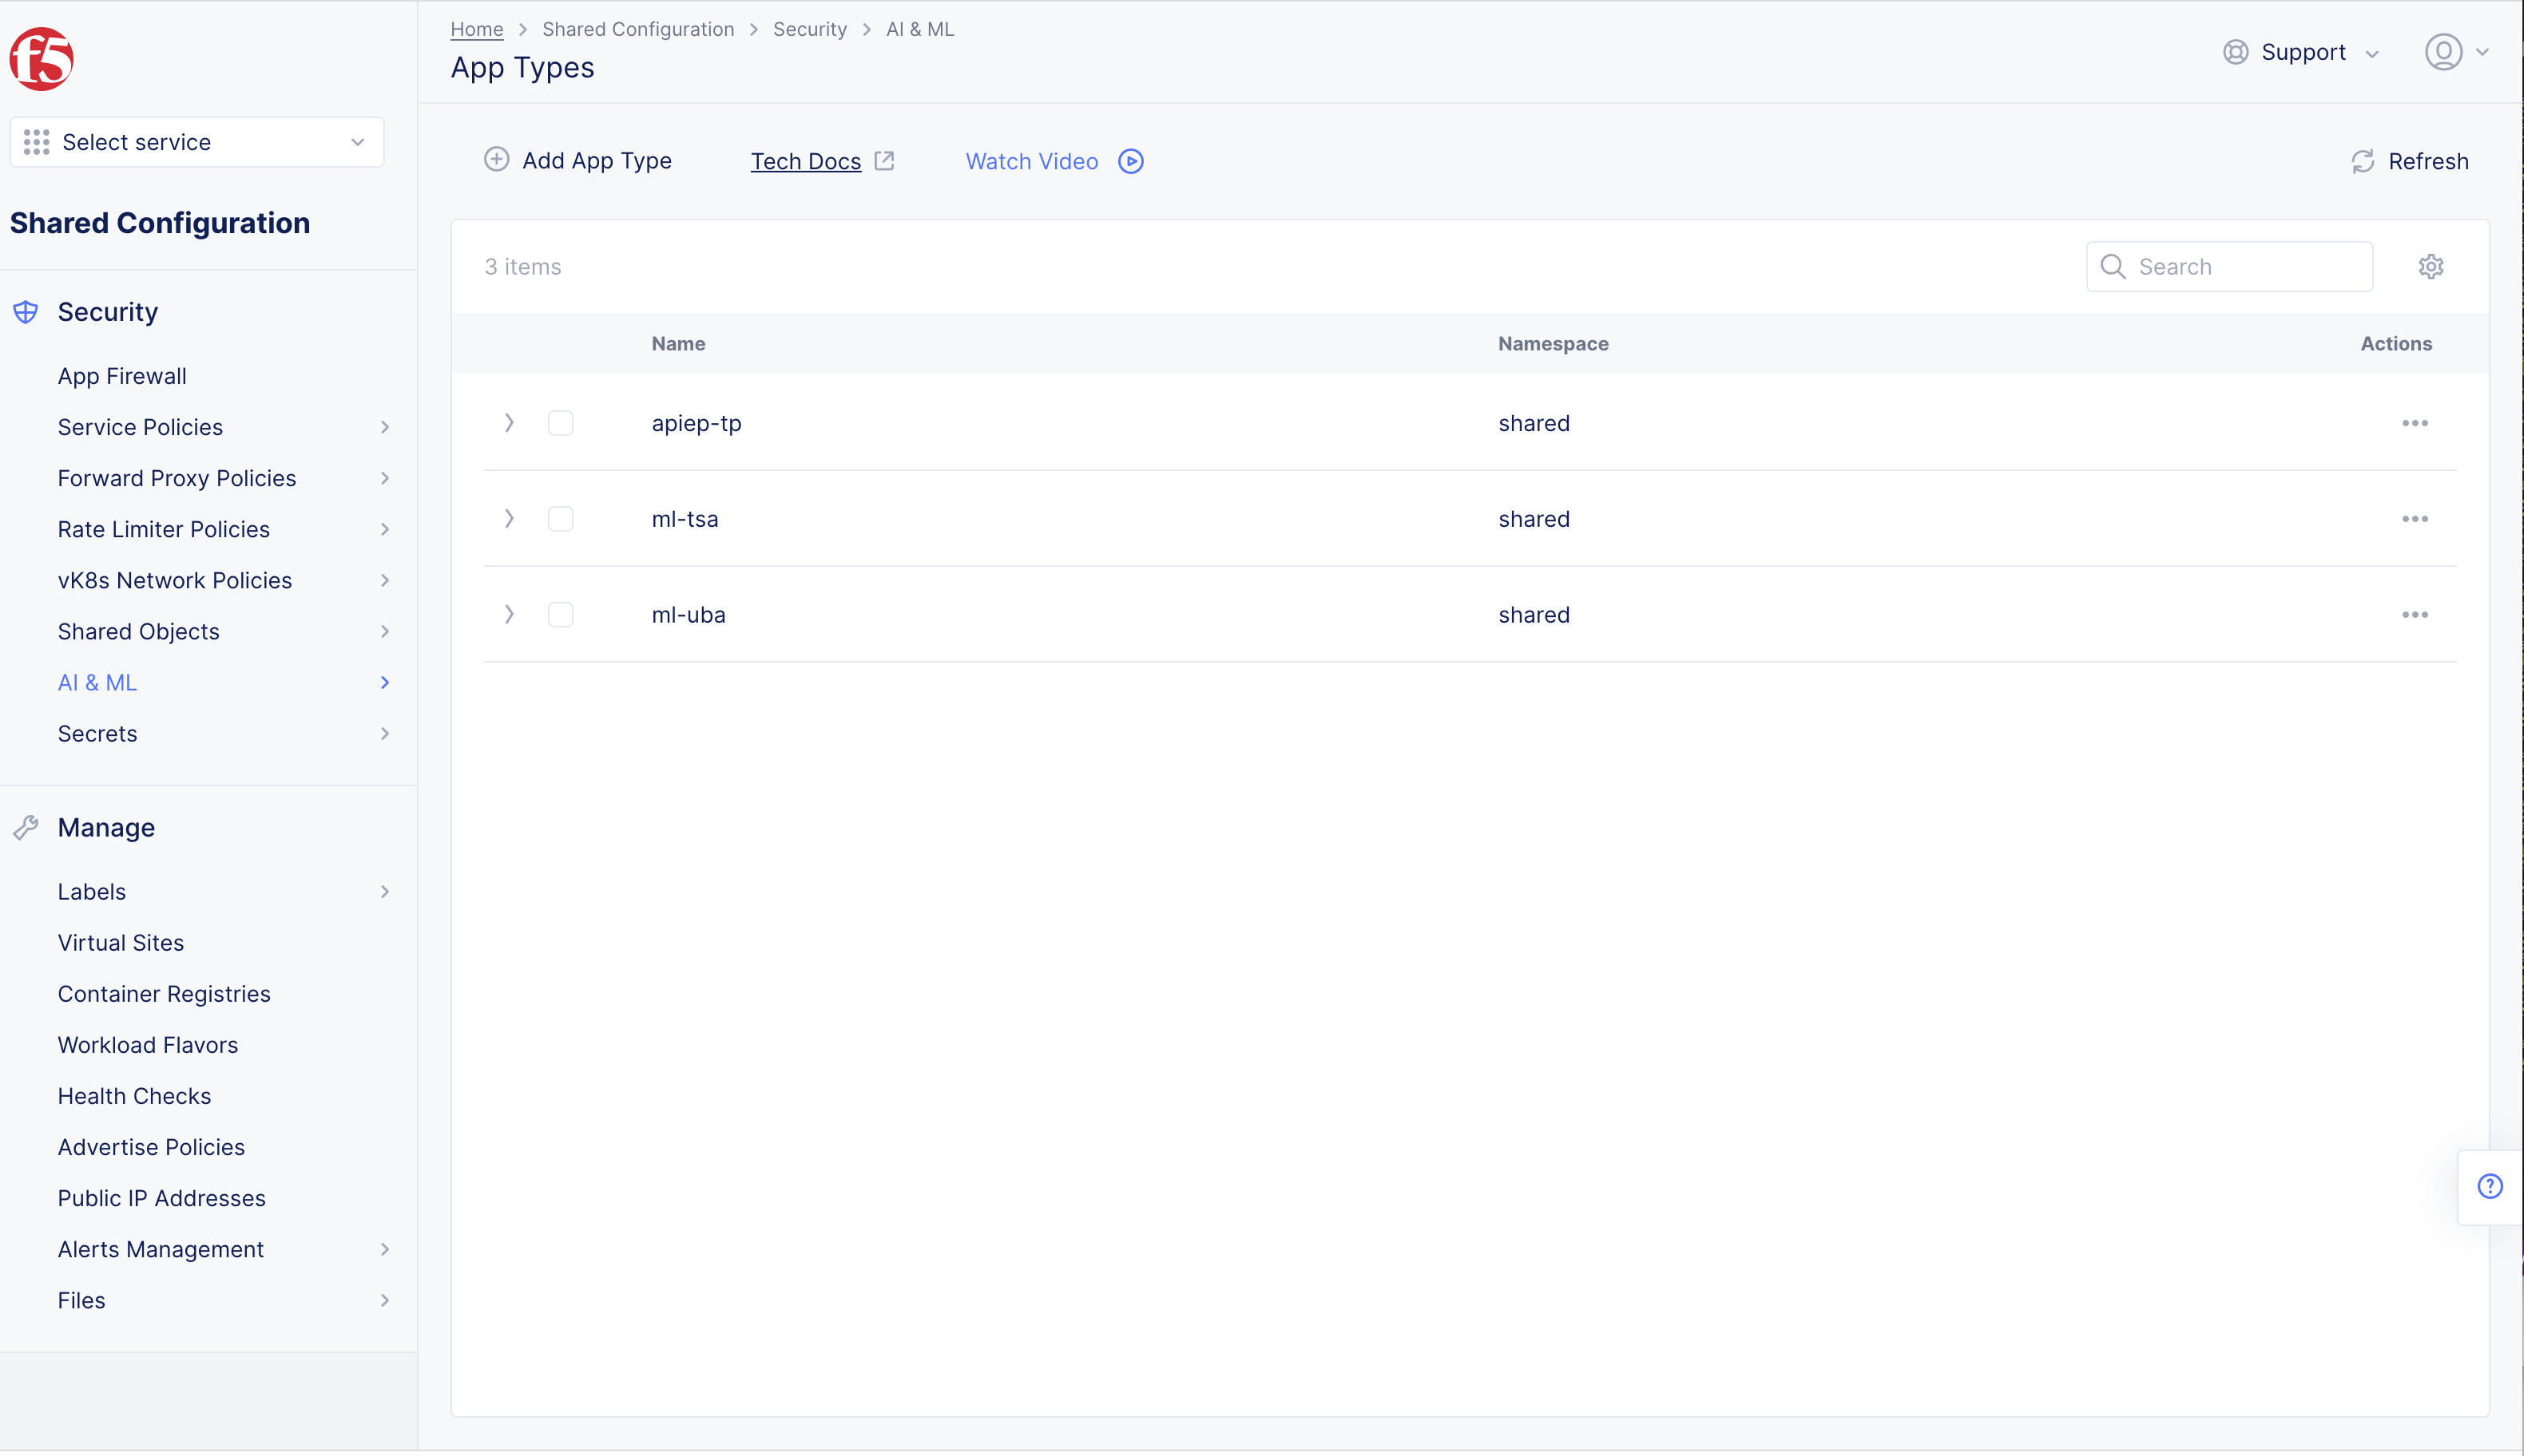Click the Manage wrench icon
Viewport: 2524px width, 1456px height.
pos(25,827)
